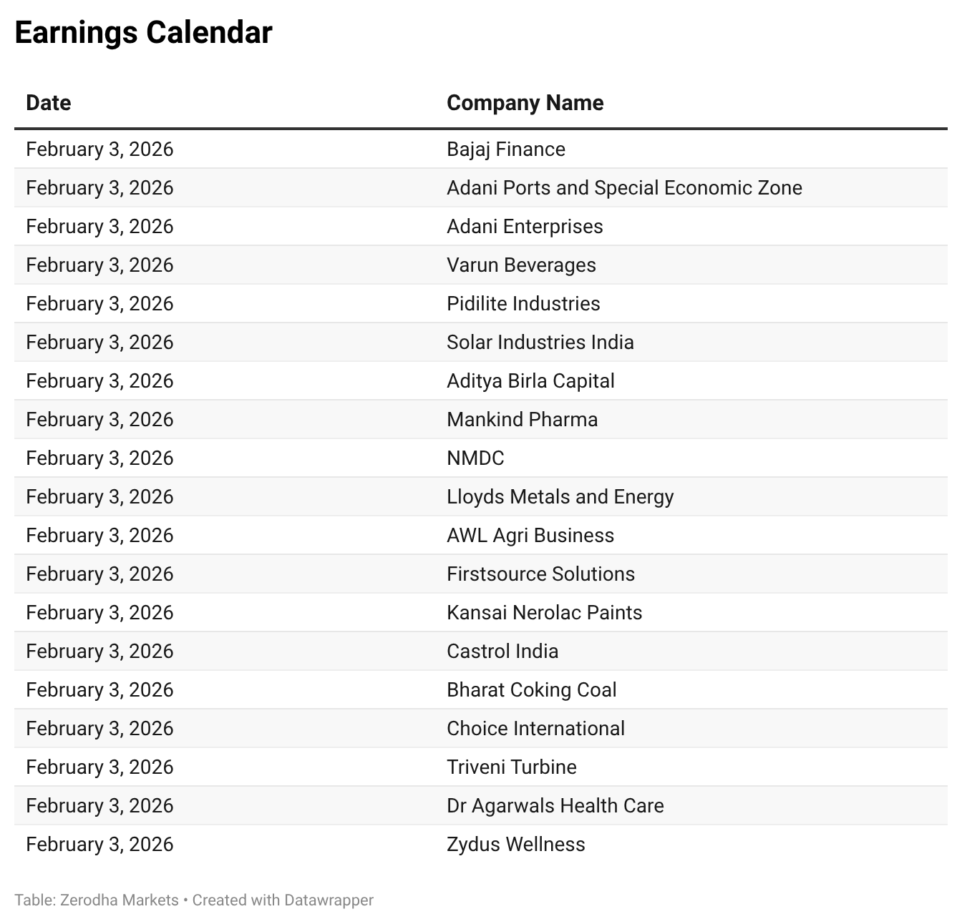
Task: Click Varun Beverages row text
Action: click(521, 265)
